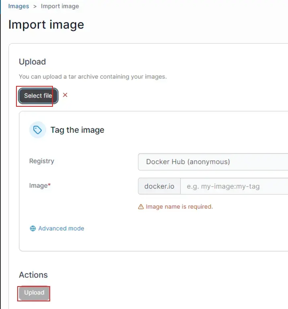The height and width of the screenshot is (309, 288).
Task: Click the 'Tag the image' section heading
Action: tap(77, 130)
